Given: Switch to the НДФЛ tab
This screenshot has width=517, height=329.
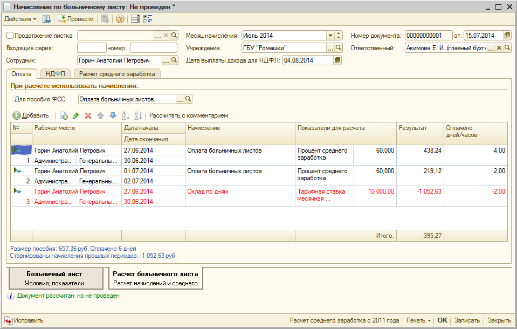Looking at the screenshot, I should click(55, 74).
